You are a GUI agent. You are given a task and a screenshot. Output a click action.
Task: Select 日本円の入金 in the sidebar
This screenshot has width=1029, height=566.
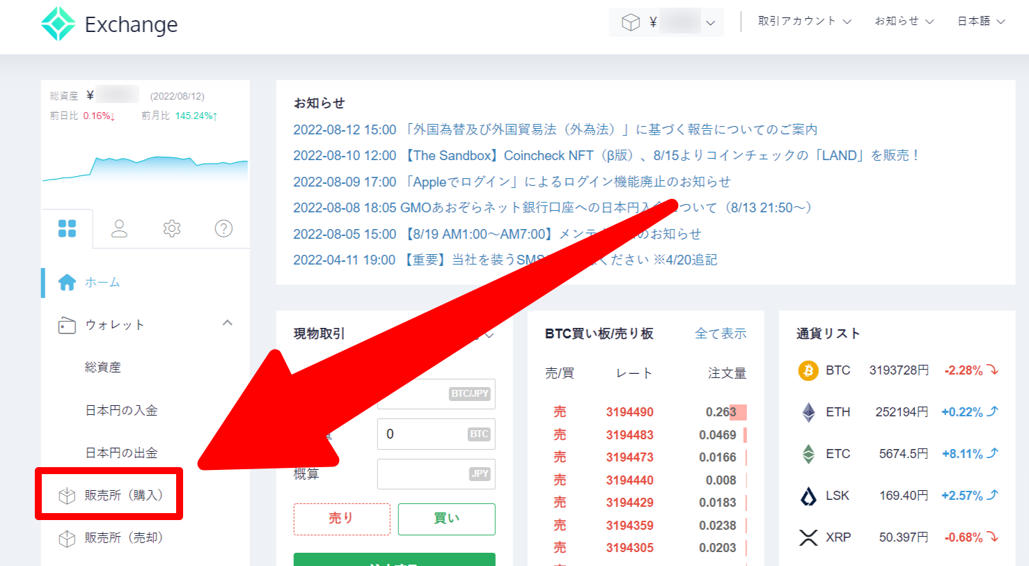pos(121,411)
